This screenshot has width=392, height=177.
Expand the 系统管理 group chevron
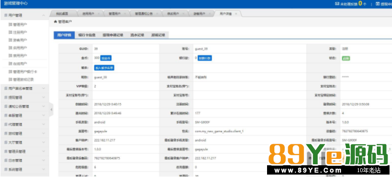click(x=44, y=169)
